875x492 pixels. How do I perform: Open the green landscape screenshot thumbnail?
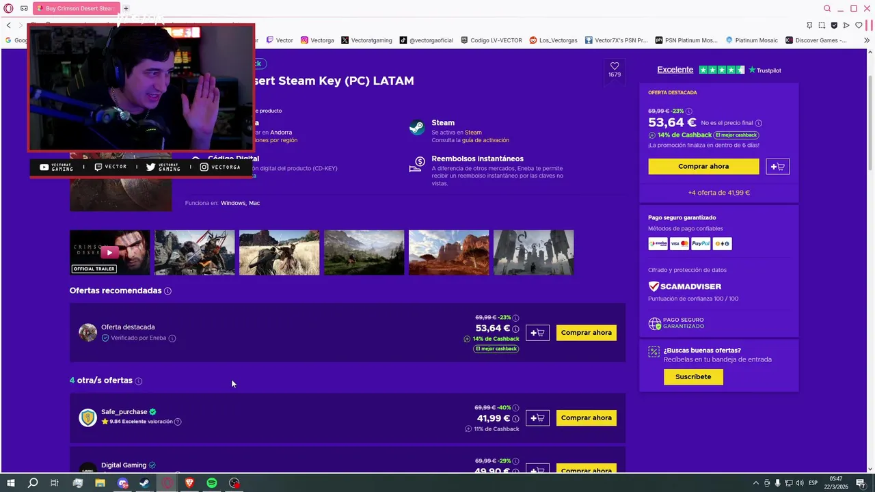click(x=364, y=253)
